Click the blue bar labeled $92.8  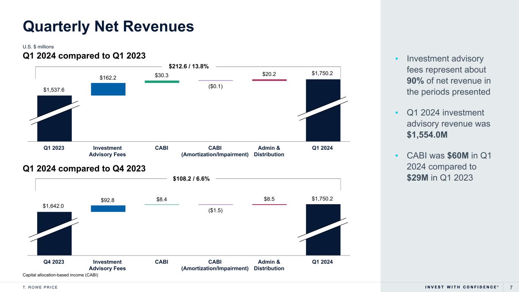[x=108, y=208]
